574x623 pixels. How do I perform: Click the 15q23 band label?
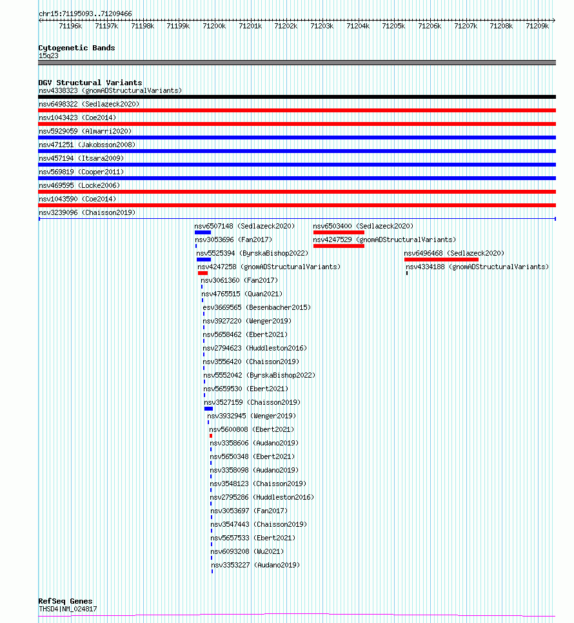[x=48, y=56]
